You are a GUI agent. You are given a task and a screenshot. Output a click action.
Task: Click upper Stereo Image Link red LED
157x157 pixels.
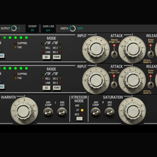click(114, 45)
